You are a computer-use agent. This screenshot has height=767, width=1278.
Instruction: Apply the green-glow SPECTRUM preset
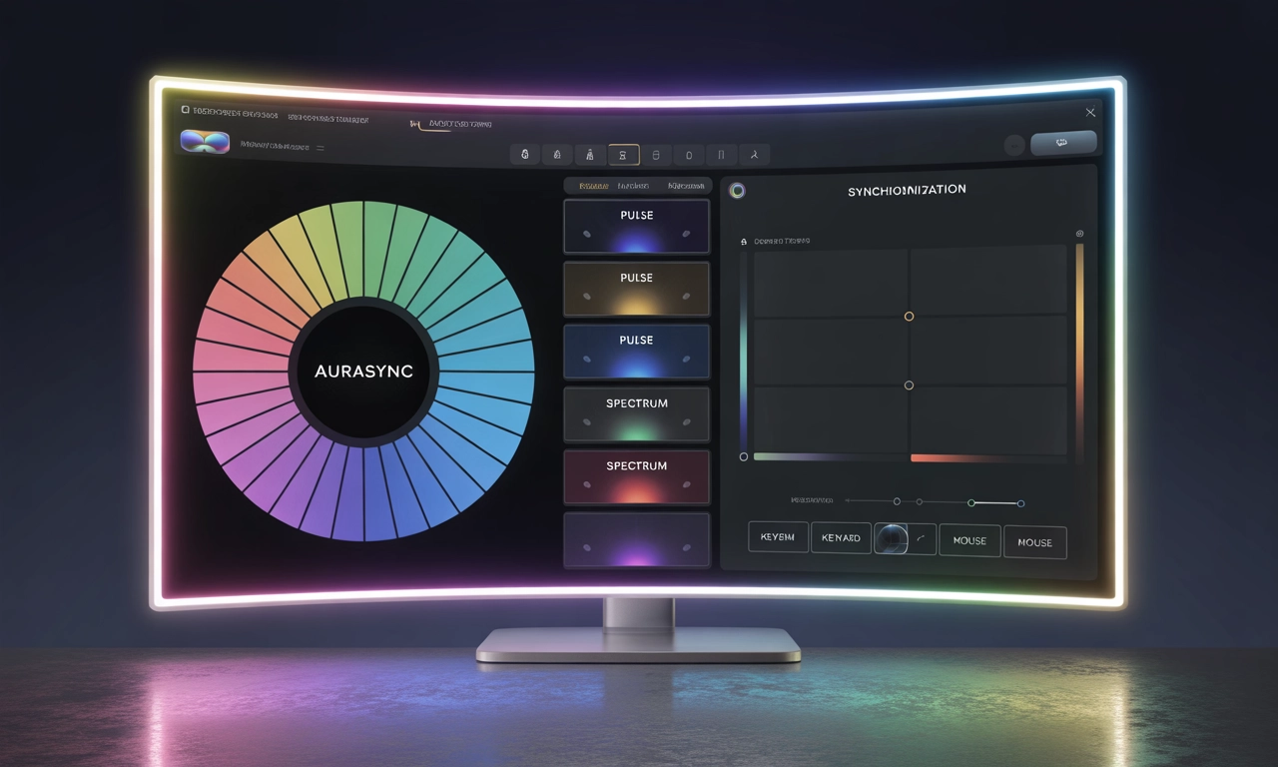[636, 414]
